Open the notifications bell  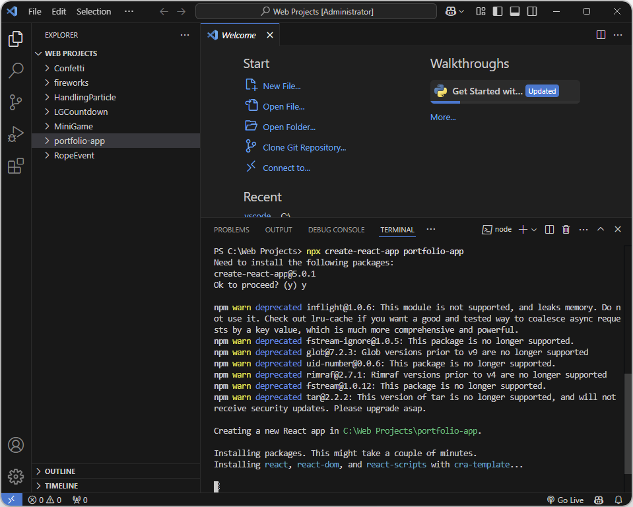[x=618, y=500]
